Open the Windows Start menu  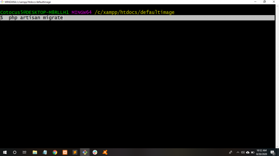5,152
